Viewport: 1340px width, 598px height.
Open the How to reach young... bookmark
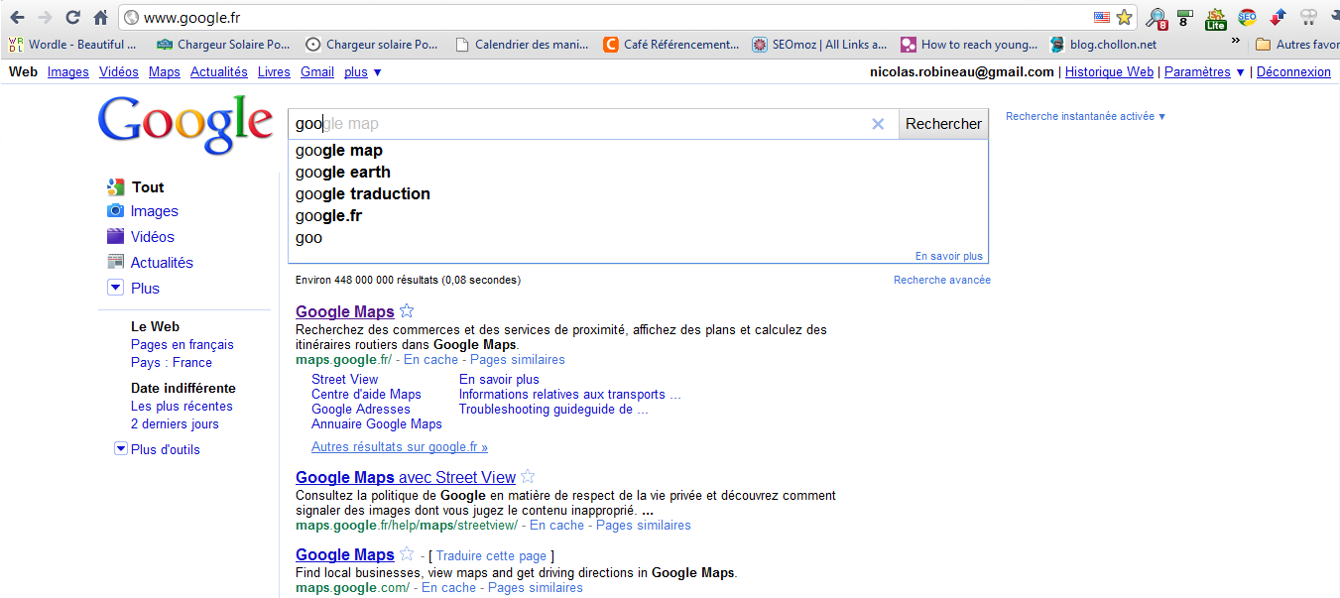click(969, 45)
